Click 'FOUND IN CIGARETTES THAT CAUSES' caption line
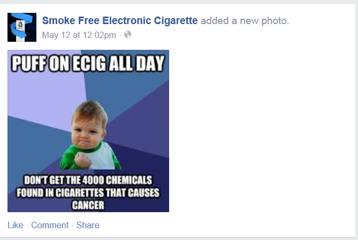The width and height of the screenshot is (358, 240). coord(88,192)
